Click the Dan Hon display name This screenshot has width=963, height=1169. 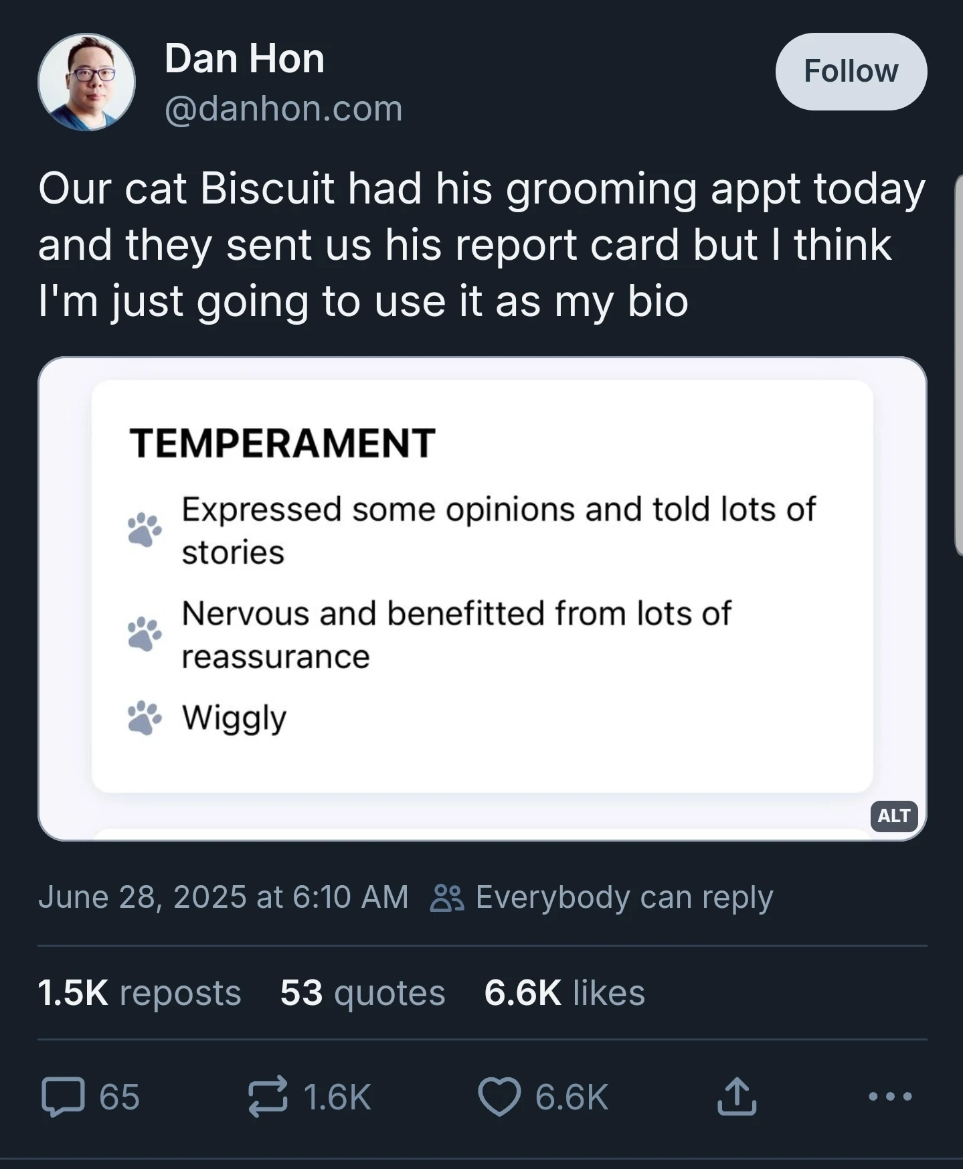(x=244, y=58)
